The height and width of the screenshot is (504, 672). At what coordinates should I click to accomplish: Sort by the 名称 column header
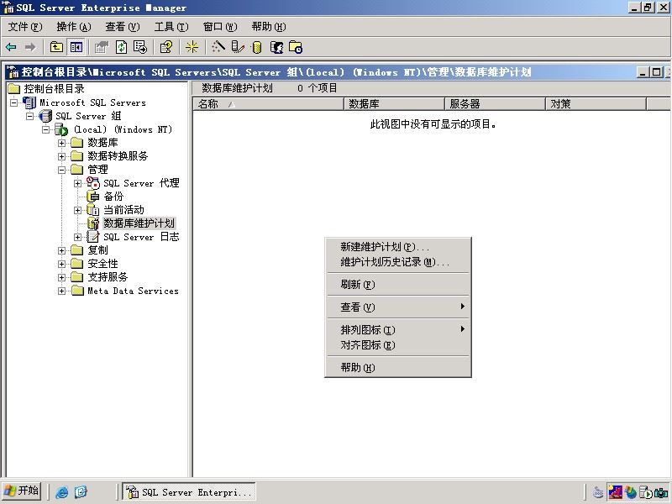point(269,103)
